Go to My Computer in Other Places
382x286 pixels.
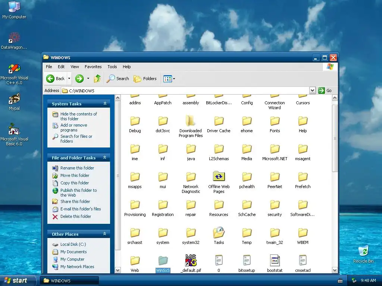72,259
